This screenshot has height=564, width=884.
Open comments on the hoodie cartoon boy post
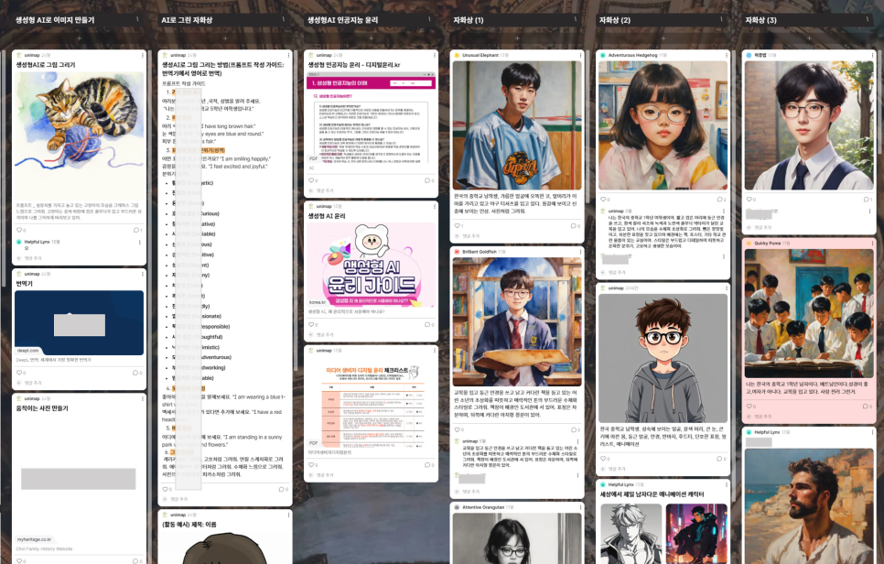tap(722, 459)
